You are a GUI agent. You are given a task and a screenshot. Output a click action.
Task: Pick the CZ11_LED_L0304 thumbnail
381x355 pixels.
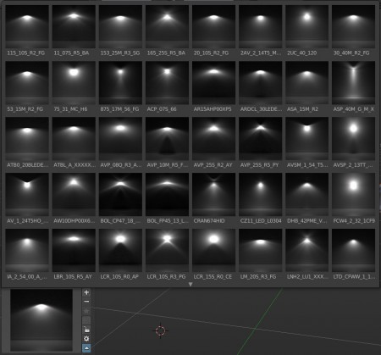pyautogui.click(x=260, y=198)
